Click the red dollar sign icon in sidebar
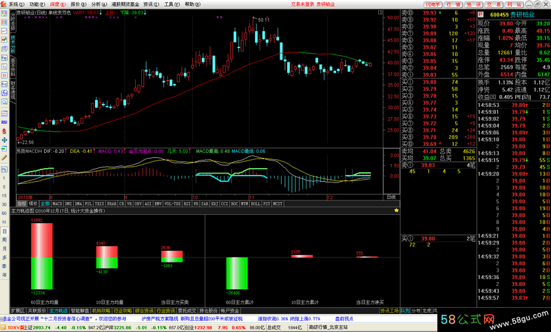 coord(4,131)
